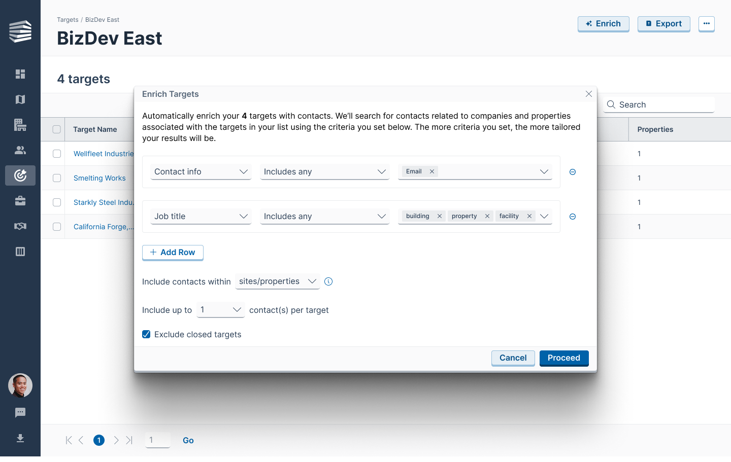The width and height of the screenshot is (731, 462).
Task: Open the people contacts icon in sidebar
Action: [20, 150]
